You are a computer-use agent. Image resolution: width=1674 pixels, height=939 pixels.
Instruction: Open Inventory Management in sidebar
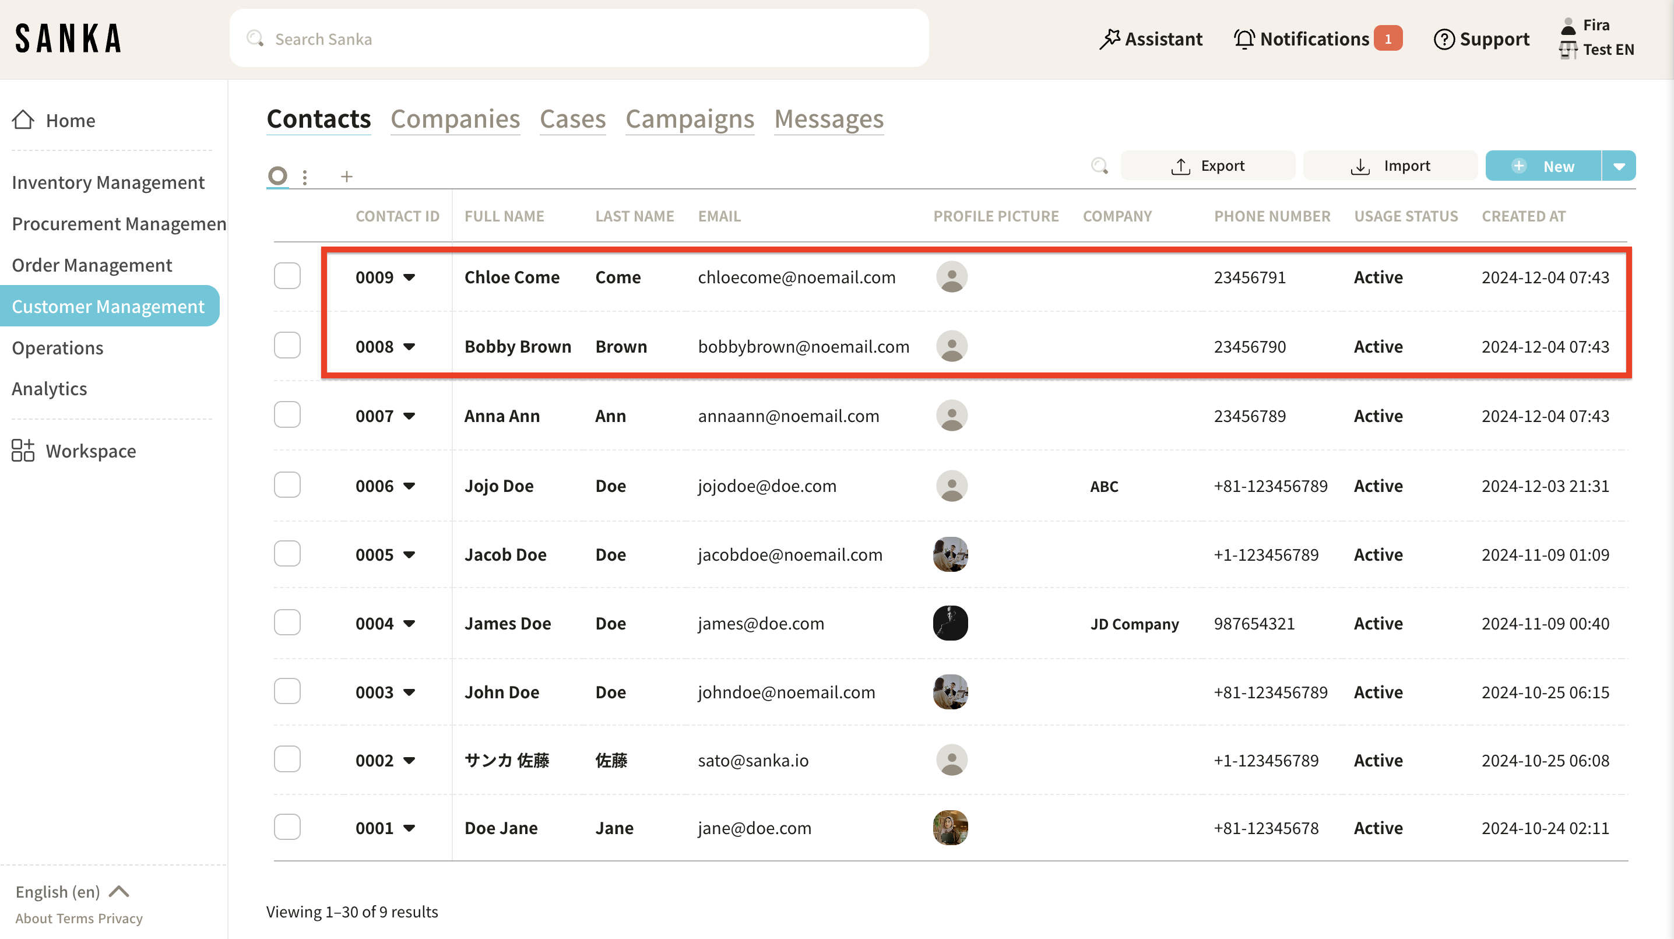point(108,182)
